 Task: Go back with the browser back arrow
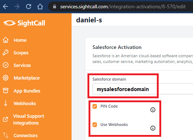click(x=5, y=6)
